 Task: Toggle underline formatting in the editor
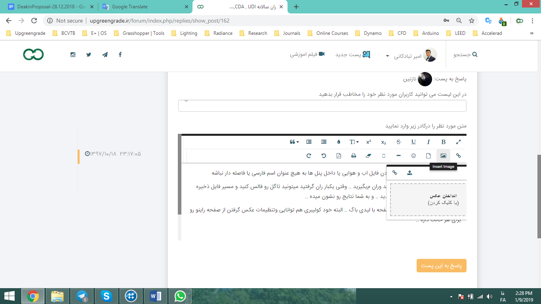413,142
